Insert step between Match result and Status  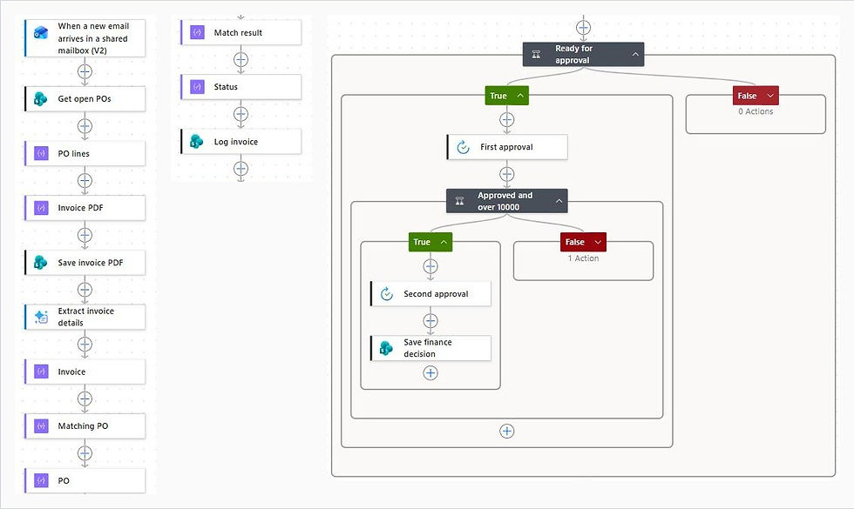[241, 59]
